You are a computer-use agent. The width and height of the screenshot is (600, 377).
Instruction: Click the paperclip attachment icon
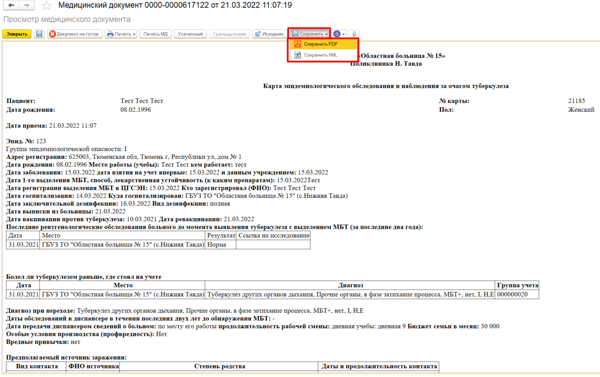click(354, 34)
